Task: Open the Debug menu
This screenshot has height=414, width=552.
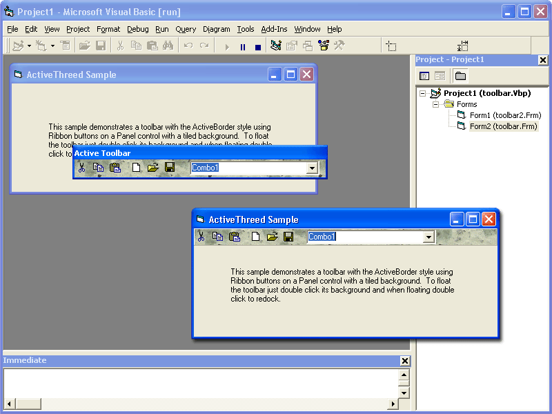Action: click(x=137, y=29)
